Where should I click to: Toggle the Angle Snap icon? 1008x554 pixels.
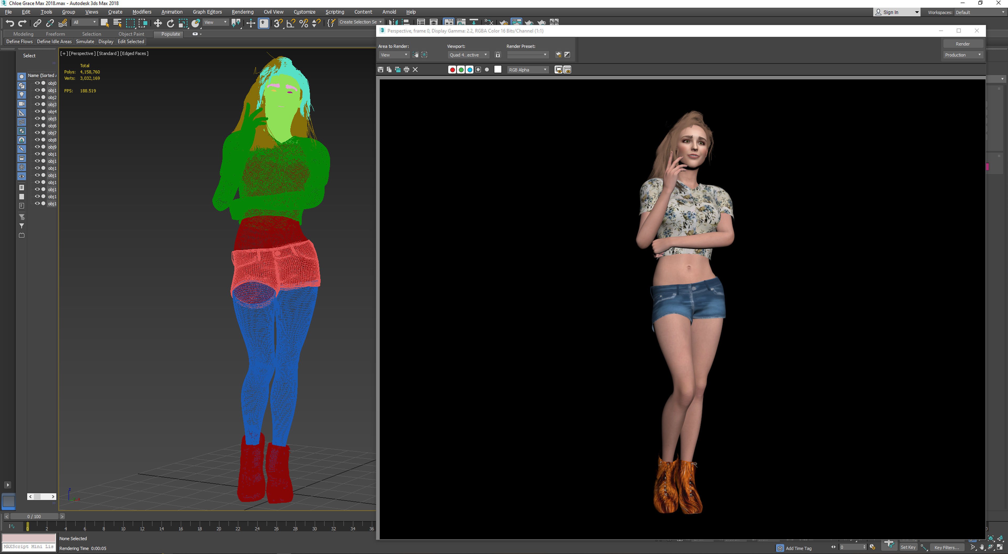tap(291, 23)
